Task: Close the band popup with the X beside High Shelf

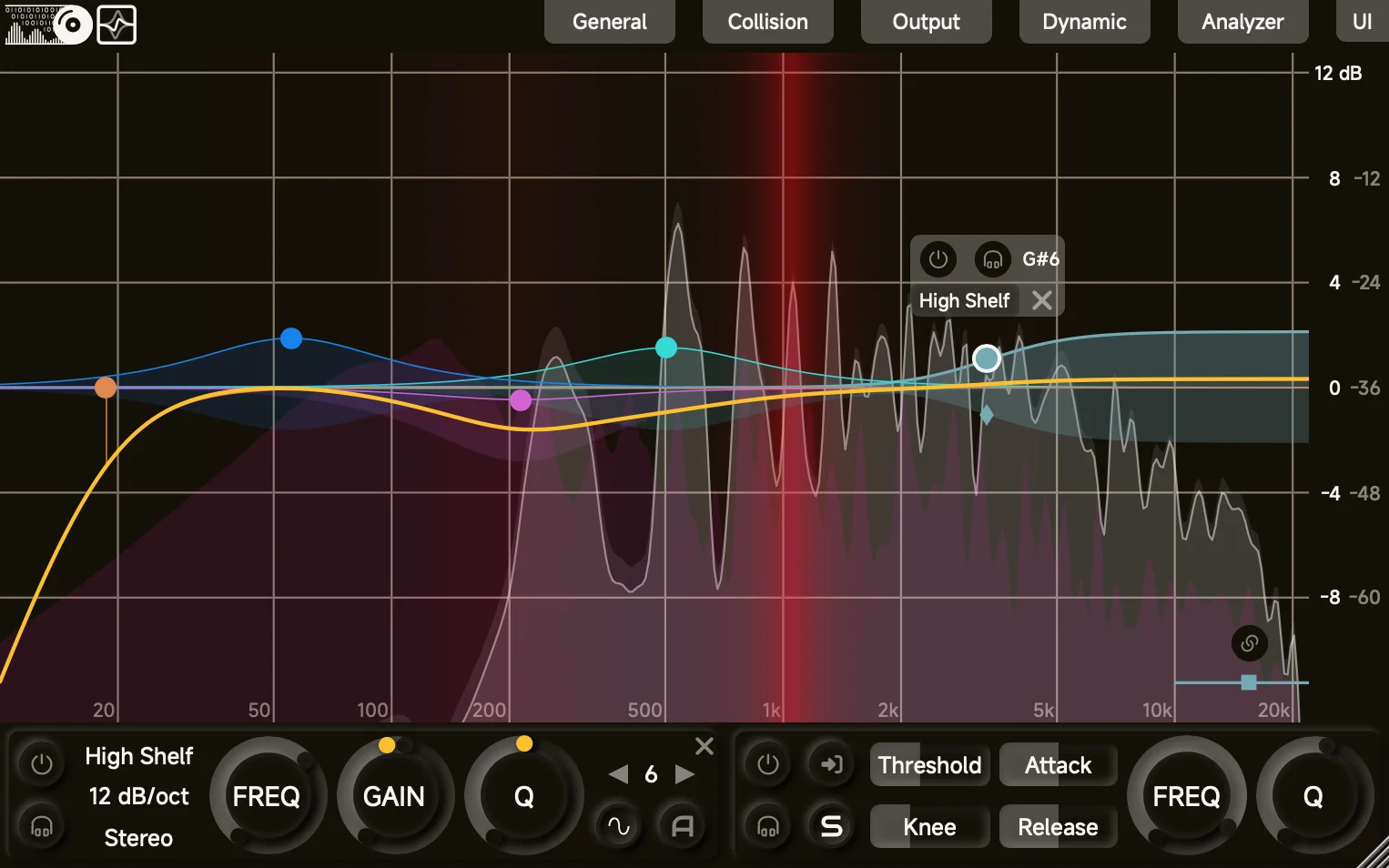Action: pos(1042,300)
